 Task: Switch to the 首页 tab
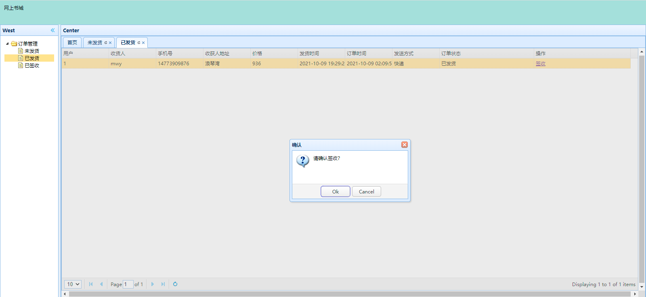(72, 42)
